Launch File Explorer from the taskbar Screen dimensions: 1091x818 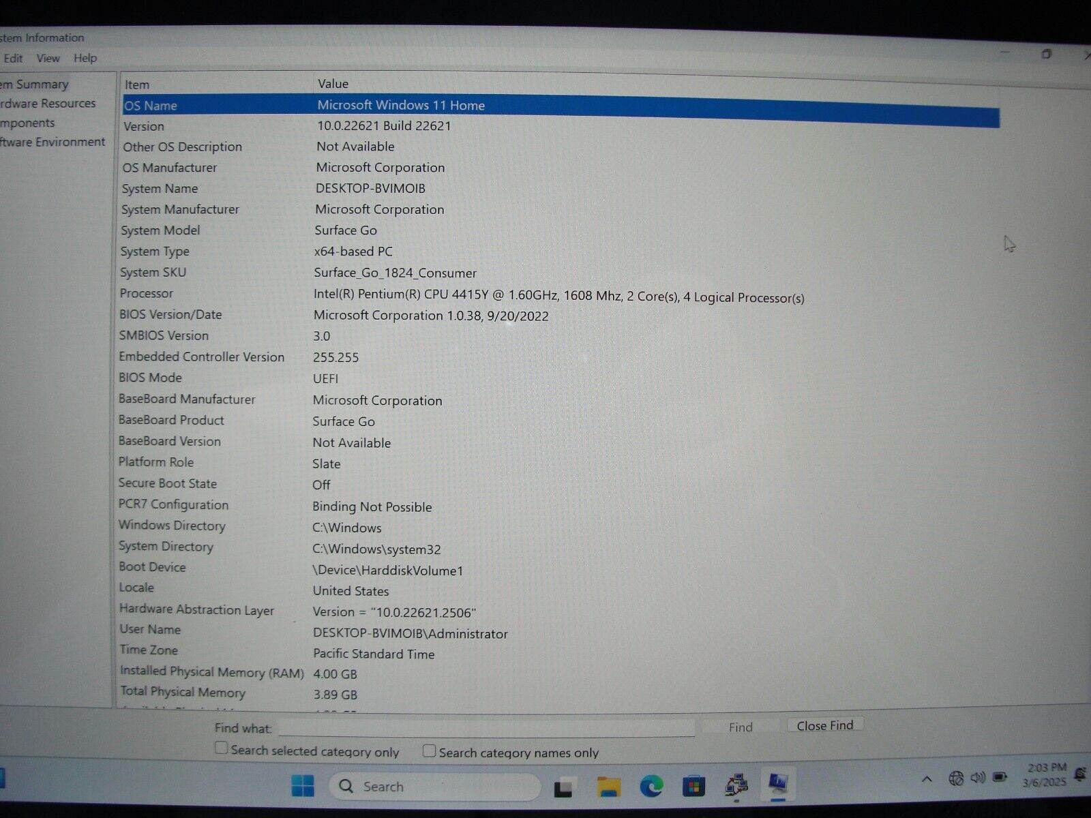[607, 786]
